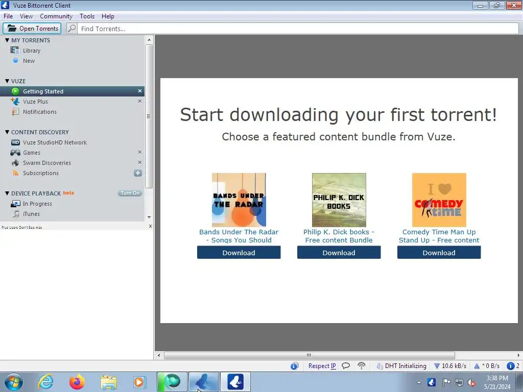This screenshot has height=392, width=523.
Task: Click the wifi network status icon
Action: click(x=362, y=366)
